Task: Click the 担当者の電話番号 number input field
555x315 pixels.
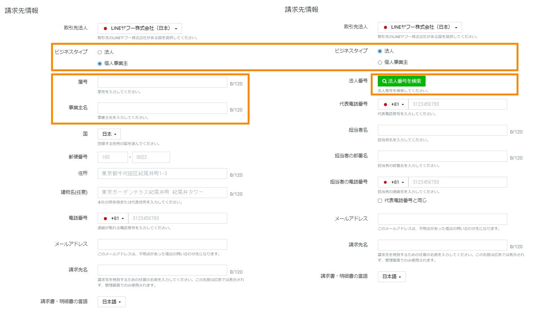Action: coord(458,182)
